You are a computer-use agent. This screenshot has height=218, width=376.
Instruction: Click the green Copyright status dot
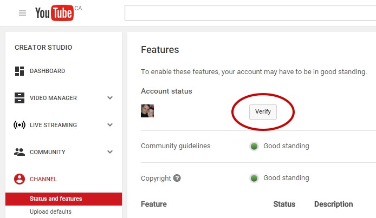(x=254, y=178)
